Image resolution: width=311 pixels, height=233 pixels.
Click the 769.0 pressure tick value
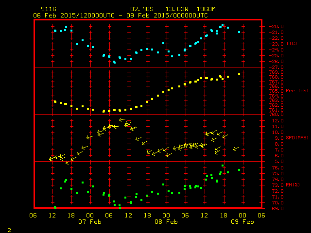coord(276,72)
